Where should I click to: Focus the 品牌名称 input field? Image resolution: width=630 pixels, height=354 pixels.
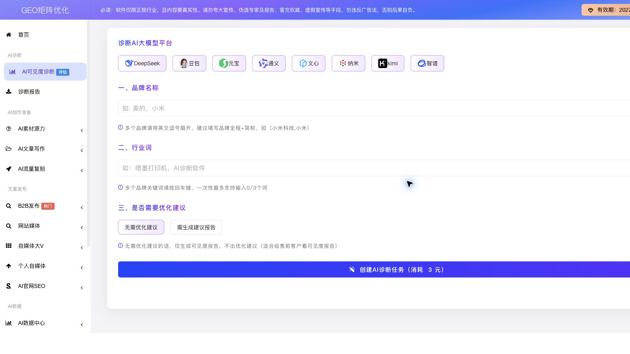pyautogui.click(x=374, y=108)
